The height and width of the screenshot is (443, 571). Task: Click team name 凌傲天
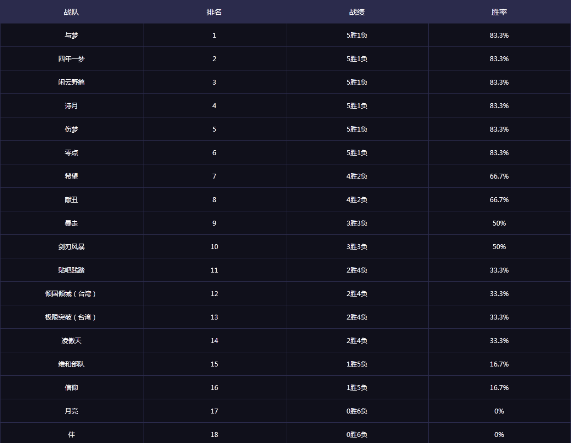coord(71,341)
